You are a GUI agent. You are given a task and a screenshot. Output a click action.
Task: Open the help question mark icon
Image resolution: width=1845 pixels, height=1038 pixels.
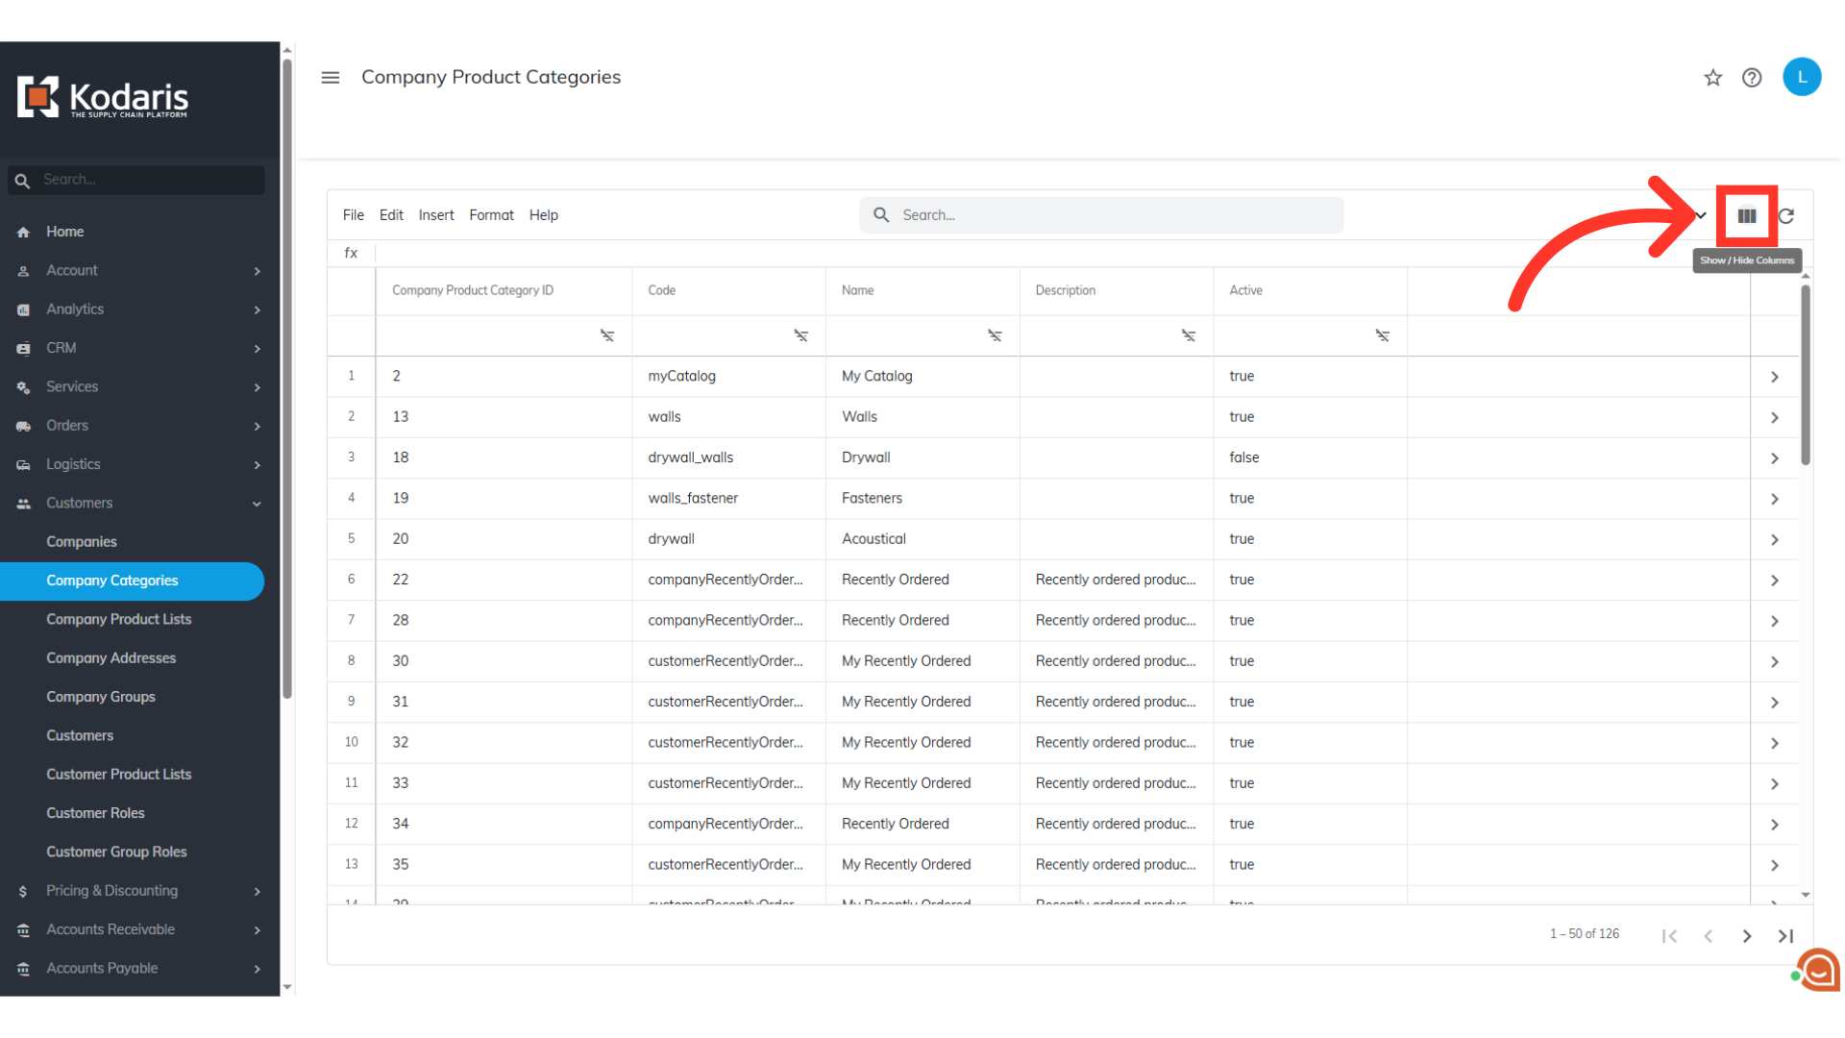click(1752, 78)
